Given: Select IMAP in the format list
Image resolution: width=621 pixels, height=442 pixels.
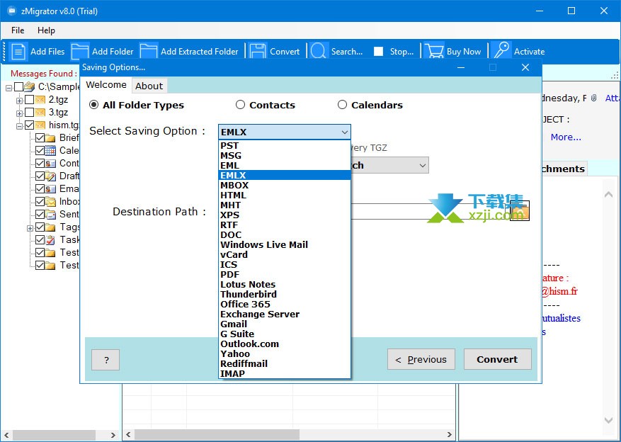Looking at the screenshot, I should [x=285, y=373].
